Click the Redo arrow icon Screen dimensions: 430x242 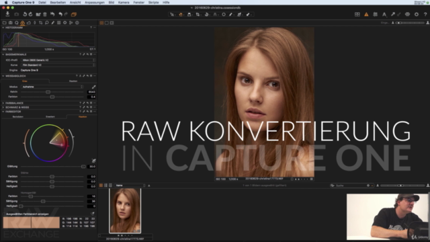(66, 14)
